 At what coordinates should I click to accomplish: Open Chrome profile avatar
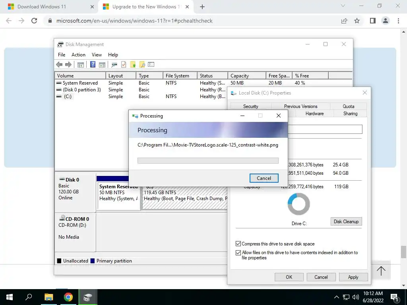point(386,21)
